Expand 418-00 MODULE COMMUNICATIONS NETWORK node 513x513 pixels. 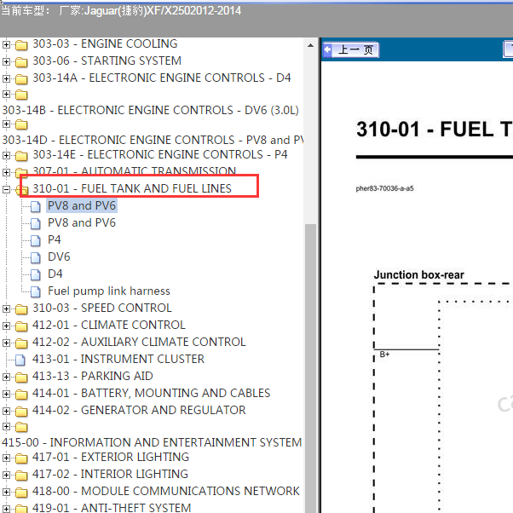[6, 492]
